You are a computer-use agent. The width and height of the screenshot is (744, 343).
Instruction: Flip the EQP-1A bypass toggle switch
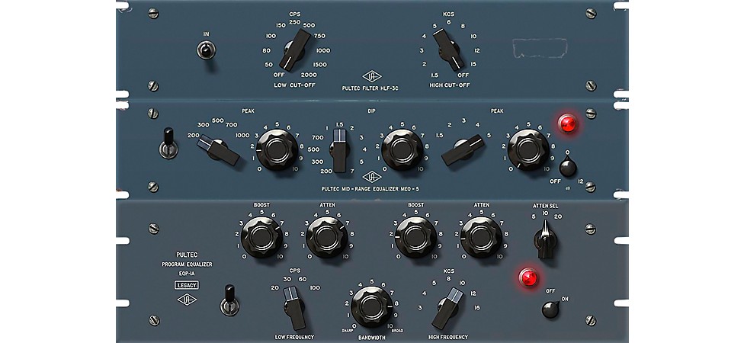pos(229,300)
